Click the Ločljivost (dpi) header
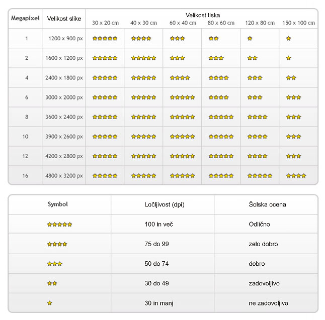Screen dimensions: 325x320 pyautogui.click(x=165, y=204)
